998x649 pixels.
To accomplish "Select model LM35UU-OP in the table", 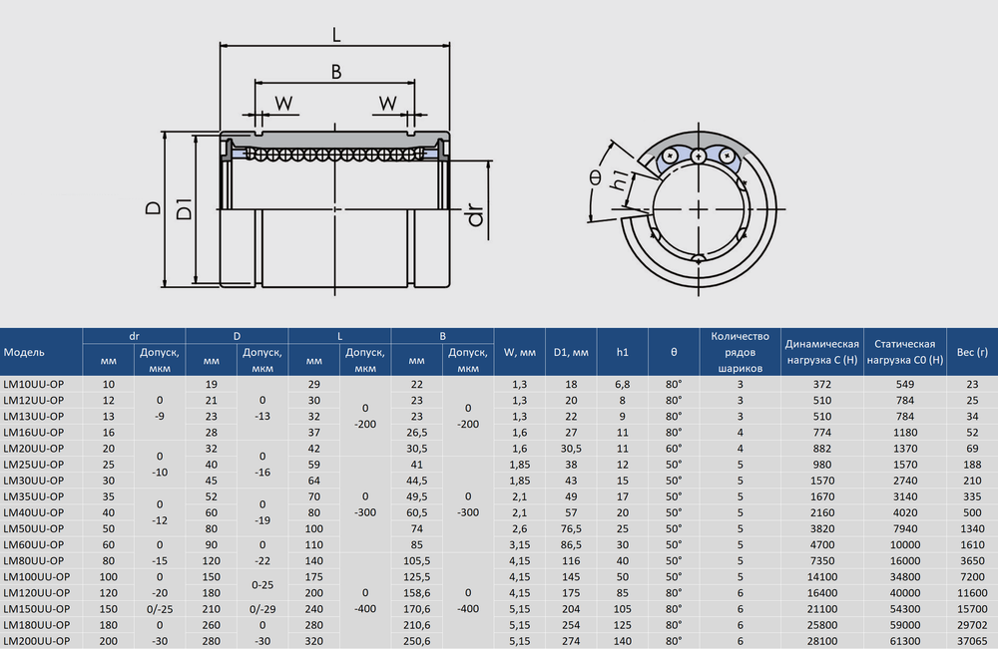I will click(x=33, y=496).
